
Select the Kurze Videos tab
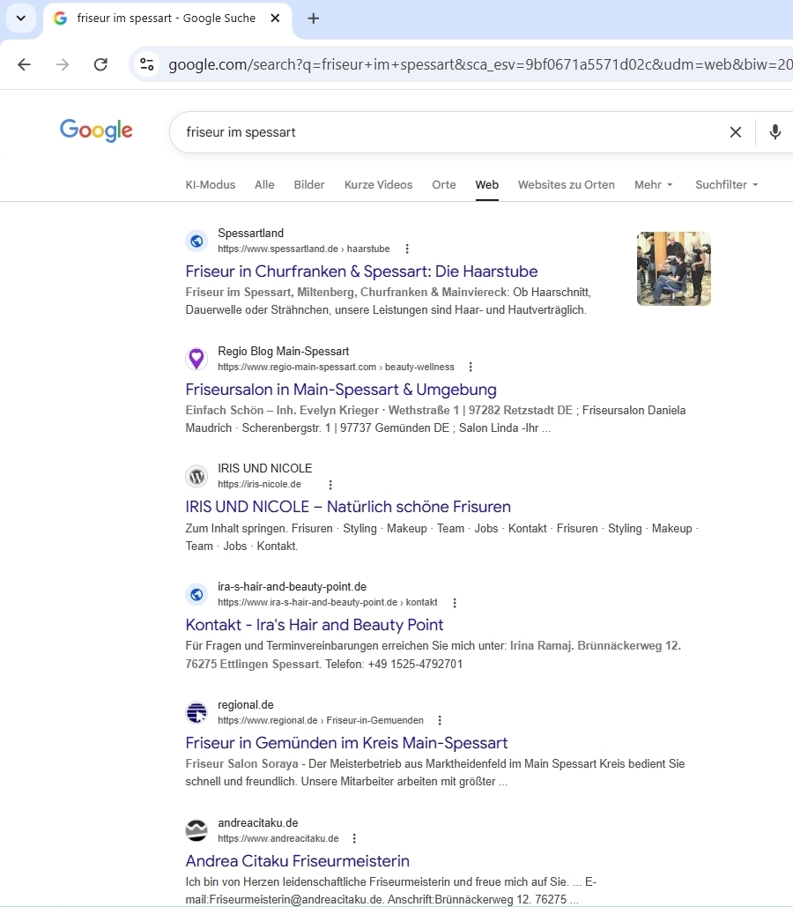tap(378, 185)
